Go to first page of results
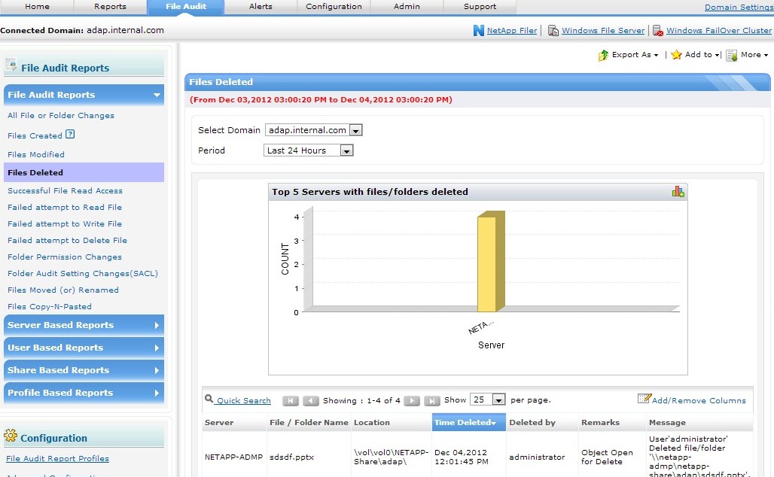 coord(291,401)
